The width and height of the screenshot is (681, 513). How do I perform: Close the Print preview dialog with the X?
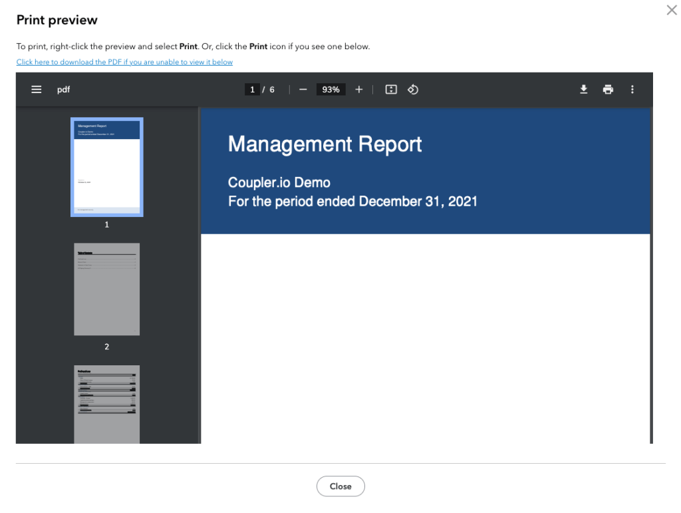tap(671, 10)
